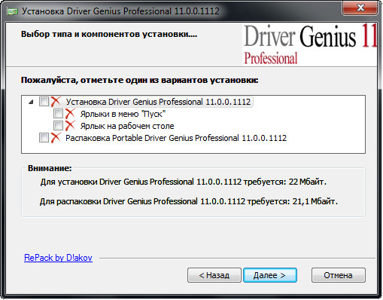Screen dimensions: 383x300
Task: Click the Выбор типа и компонентов установки heading
Action: 109,34
